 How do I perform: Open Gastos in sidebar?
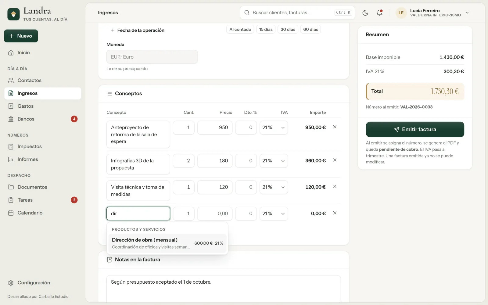tap(43, 106)
